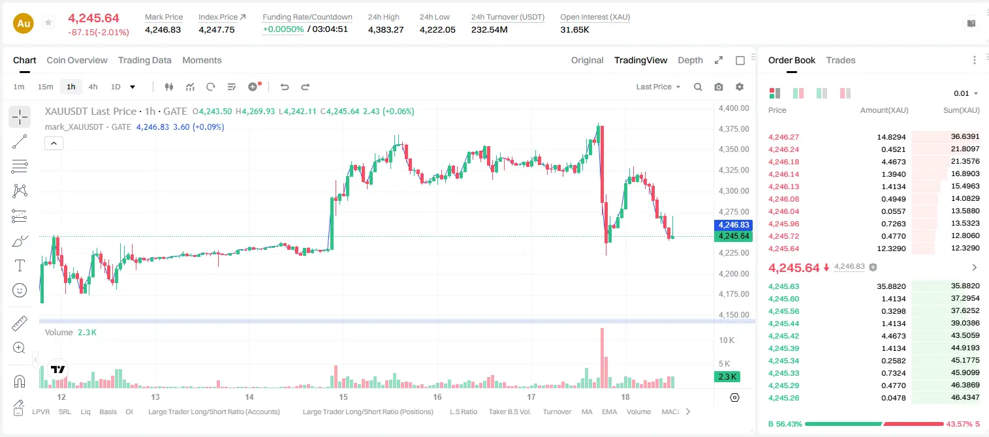Switch to the Trades tab
The width and height of the screenshot is (989, 437).
click(840, 60)
